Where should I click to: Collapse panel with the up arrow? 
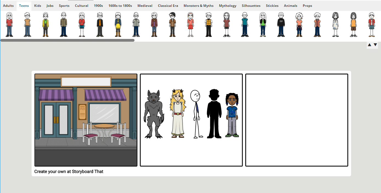(x=369, y=45)
